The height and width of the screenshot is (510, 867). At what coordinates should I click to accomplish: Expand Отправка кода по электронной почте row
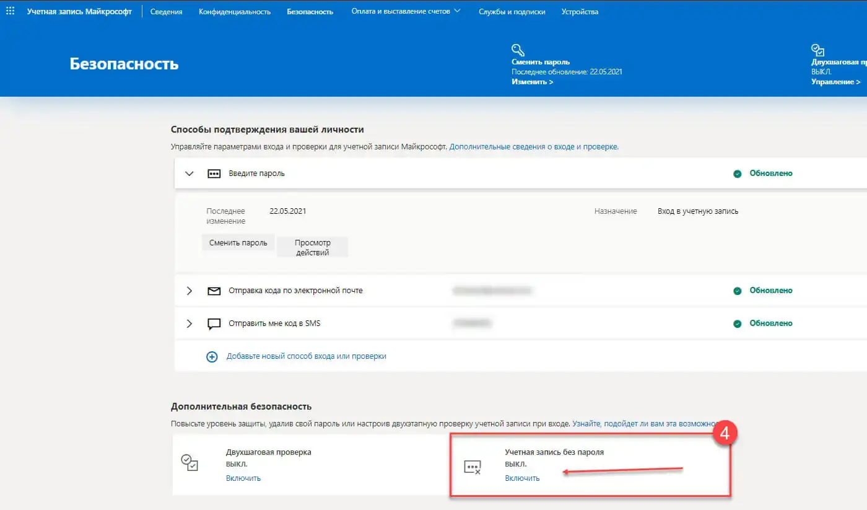(x=190, y=291)
